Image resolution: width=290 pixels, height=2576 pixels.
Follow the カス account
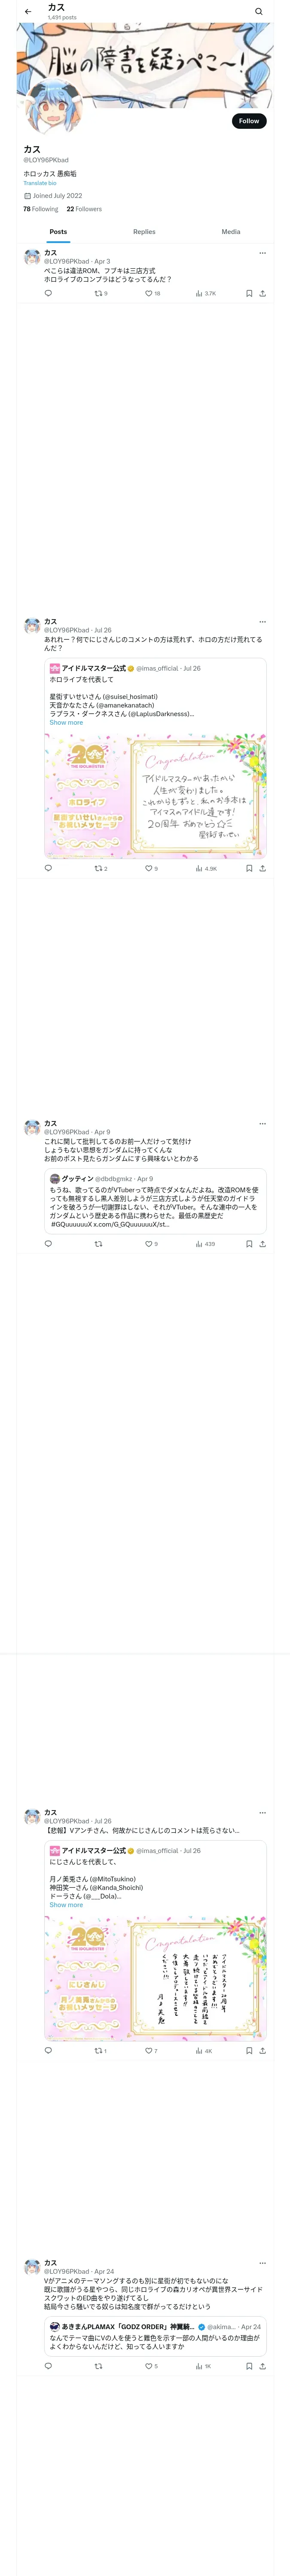click(x=249, y=121)
